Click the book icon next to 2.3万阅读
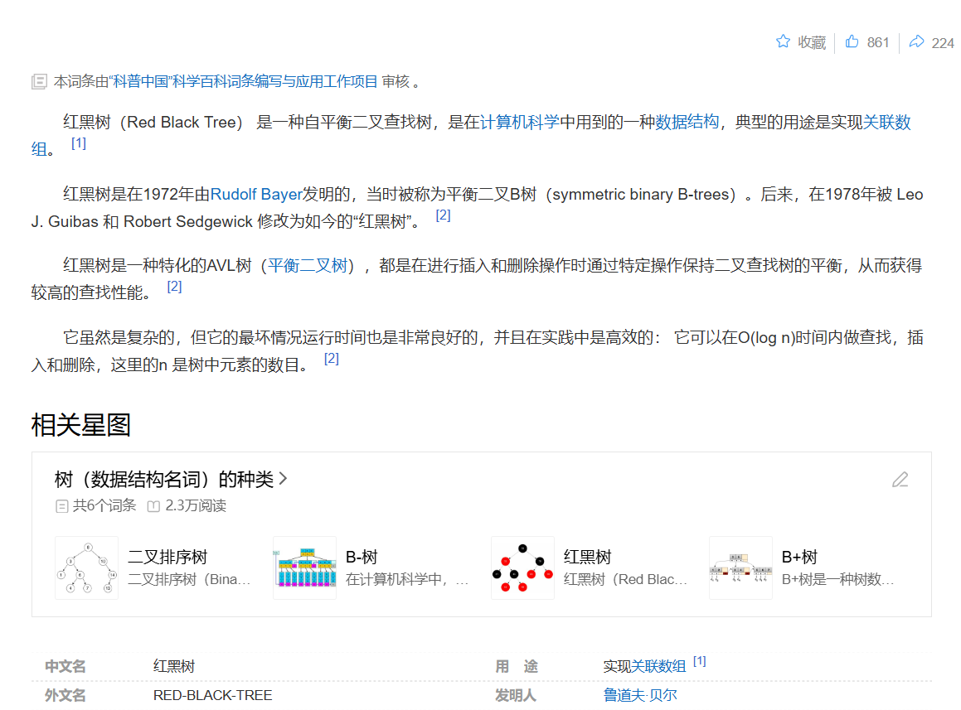961x710 pixels. (153, 506)
